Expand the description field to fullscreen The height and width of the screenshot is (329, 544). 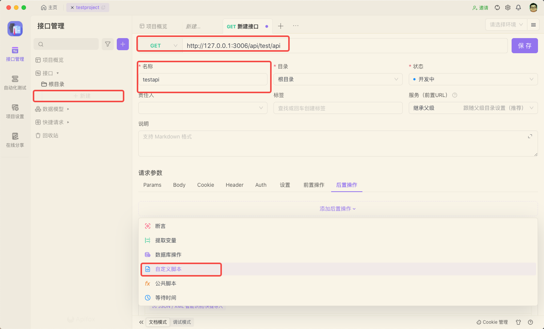[530, 136]
